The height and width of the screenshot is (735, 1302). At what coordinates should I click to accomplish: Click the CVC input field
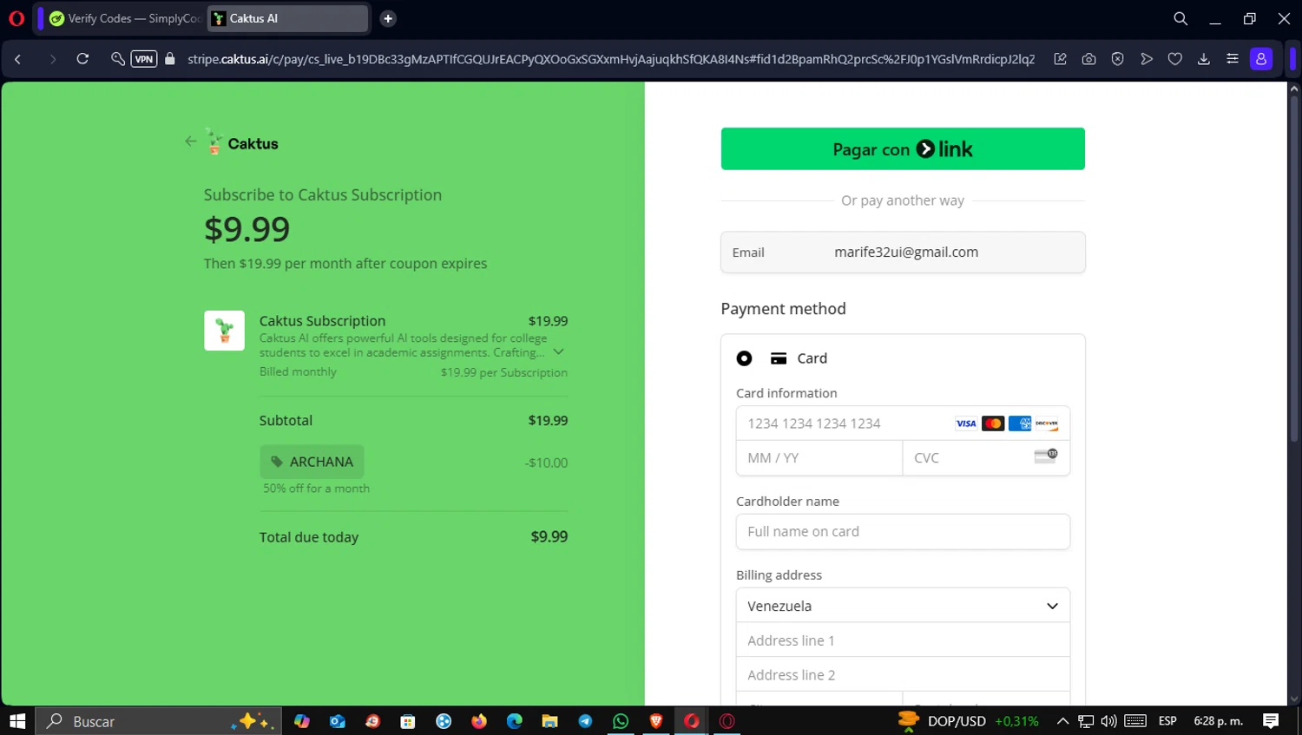point(986,458)
